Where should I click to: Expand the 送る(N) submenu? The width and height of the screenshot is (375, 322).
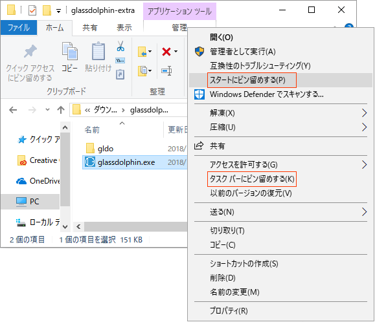(x=364, y=211)
